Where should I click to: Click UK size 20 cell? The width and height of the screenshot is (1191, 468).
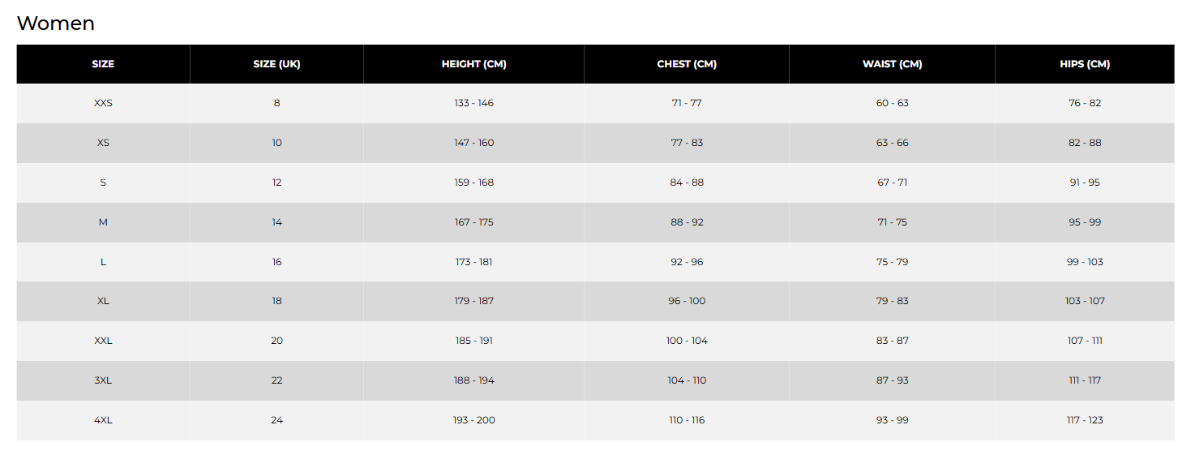(276, 341)
